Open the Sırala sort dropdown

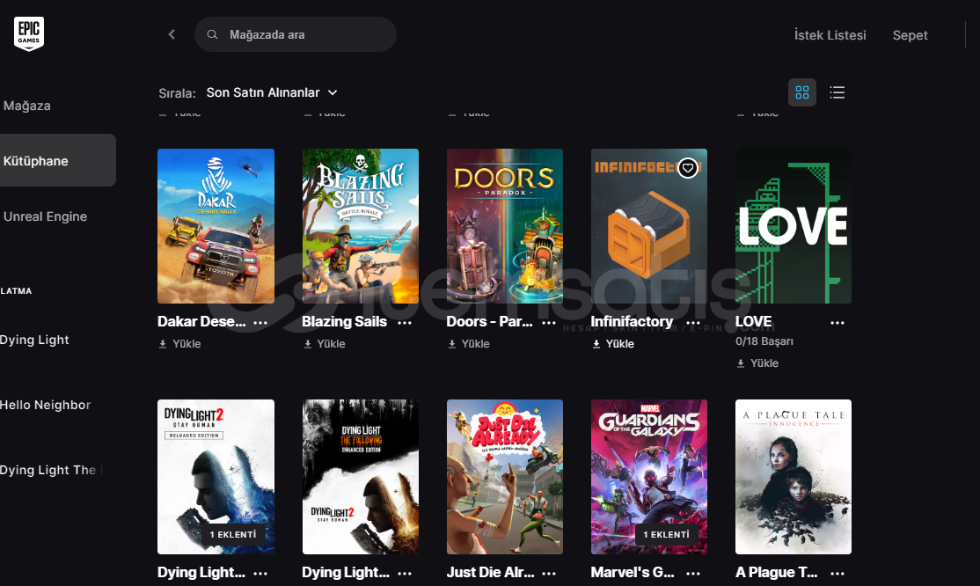pyautogui.click(x=272, y=92)
